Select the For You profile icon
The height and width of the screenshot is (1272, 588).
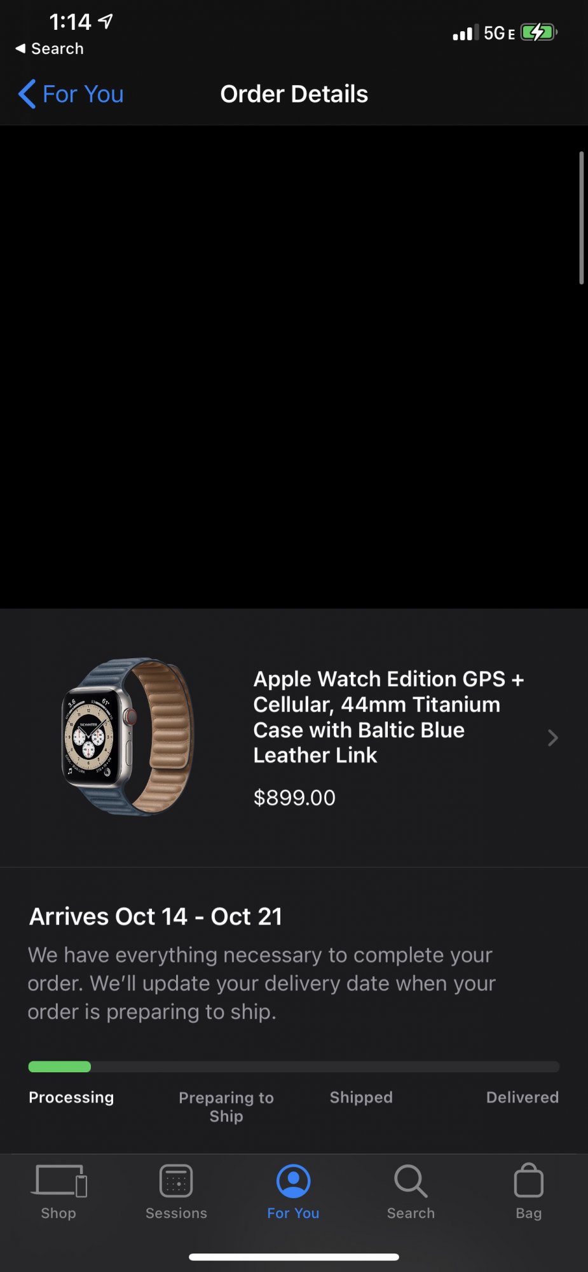point(293,1181)
